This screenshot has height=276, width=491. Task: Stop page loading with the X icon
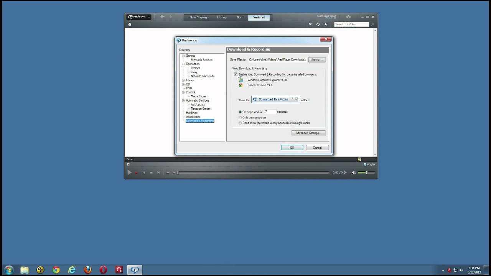point(310,24)
